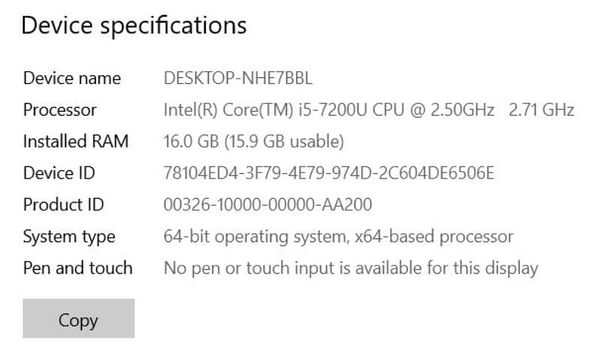Click the Device specifications heading
This screenshot has height=354, width=601.
(x=134, y=25)
